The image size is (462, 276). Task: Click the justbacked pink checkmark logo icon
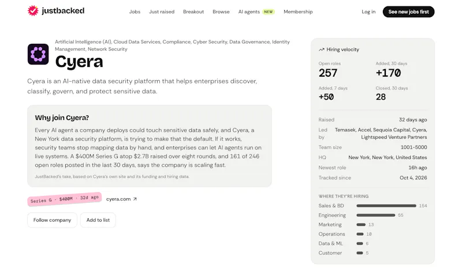click(x=33, y=10)
